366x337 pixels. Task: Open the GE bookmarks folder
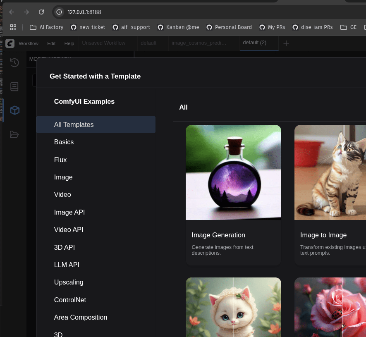(349, 27)
